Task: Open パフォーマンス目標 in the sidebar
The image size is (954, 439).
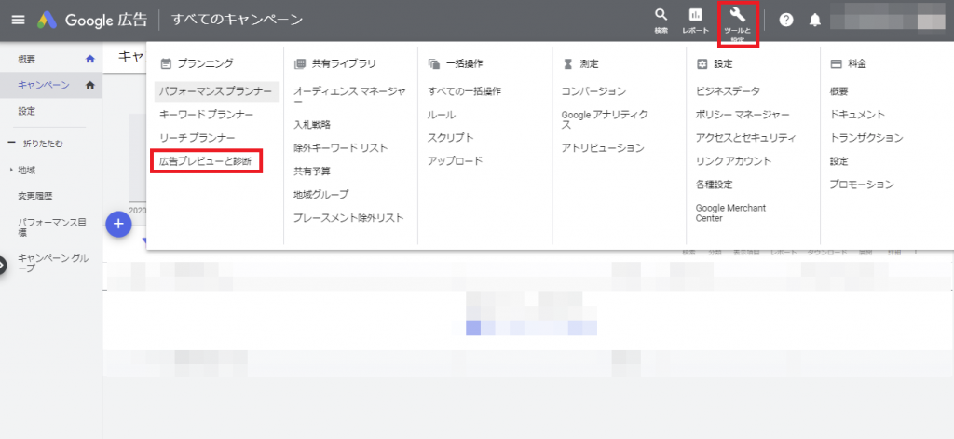Action: (52, 227)
